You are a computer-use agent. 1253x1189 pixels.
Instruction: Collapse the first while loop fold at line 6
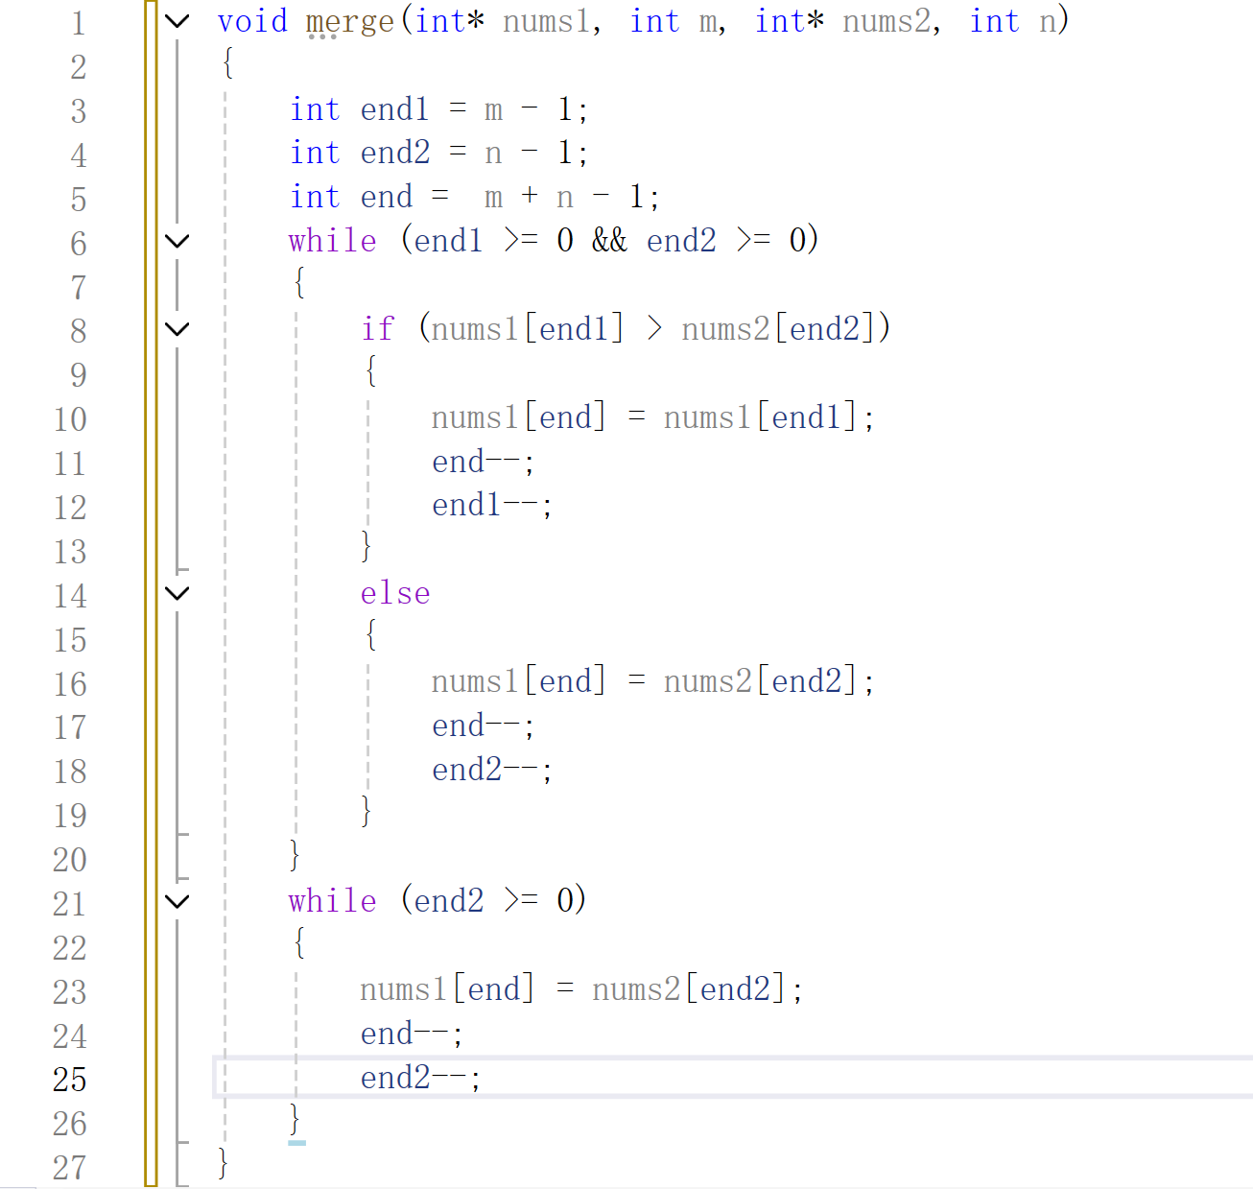(x=177, y=241)
